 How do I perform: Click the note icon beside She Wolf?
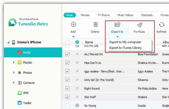77,97
